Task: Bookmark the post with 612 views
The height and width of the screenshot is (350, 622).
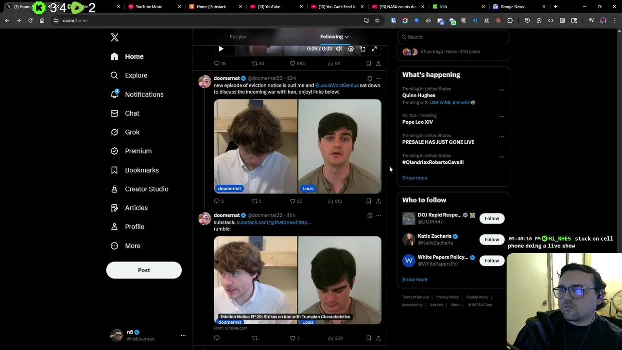Action: click(369, 201)
